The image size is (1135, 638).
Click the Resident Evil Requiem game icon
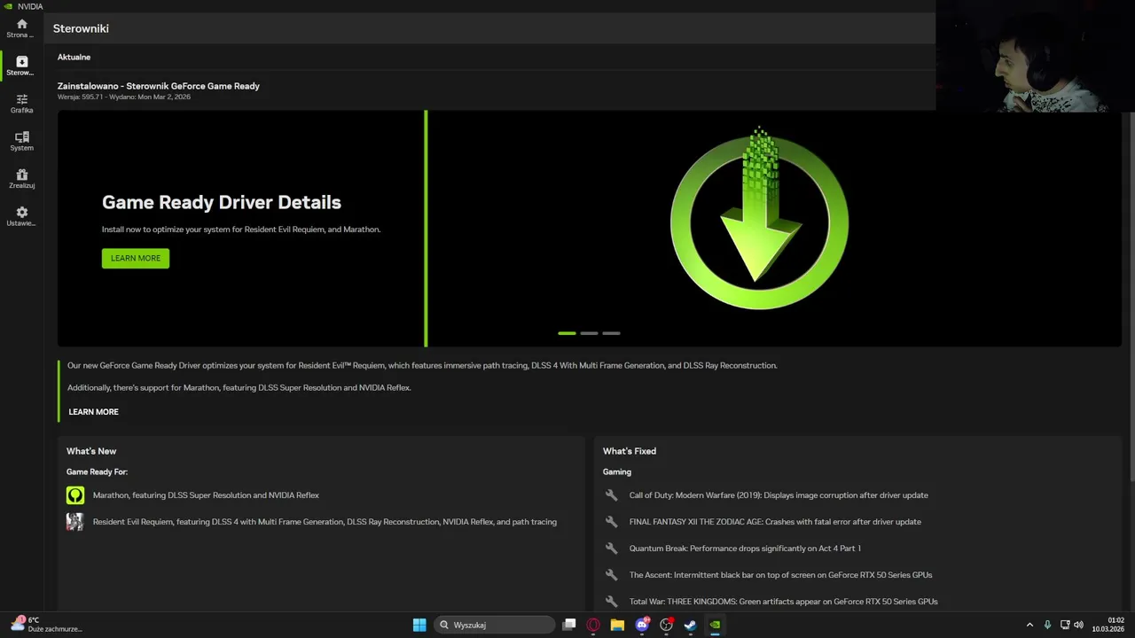click(75, 522)
